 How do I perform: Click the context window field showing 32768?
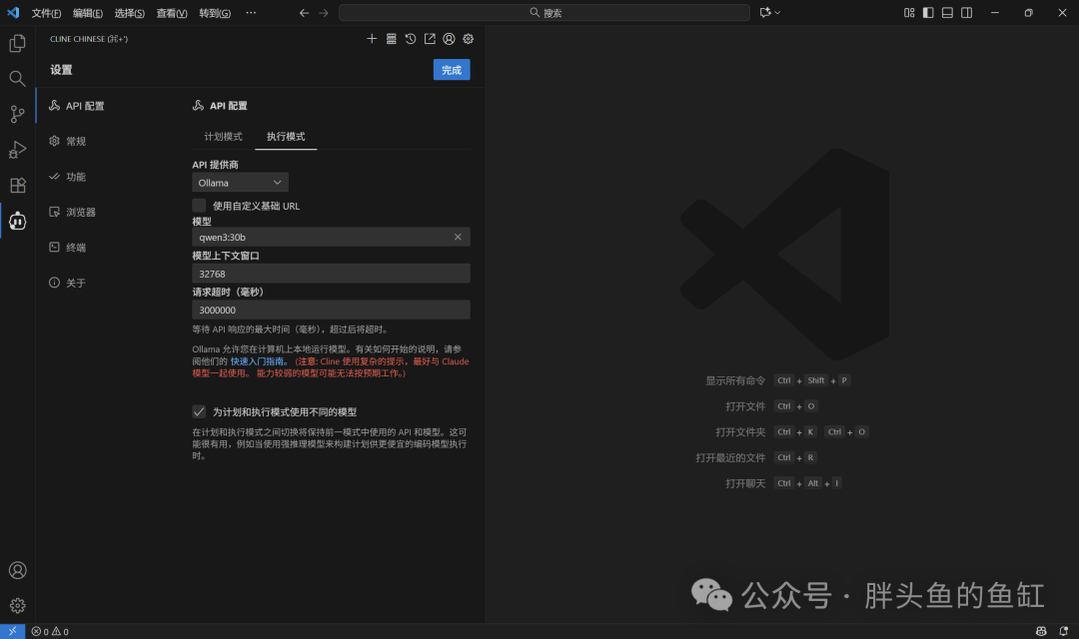[331, 273]
